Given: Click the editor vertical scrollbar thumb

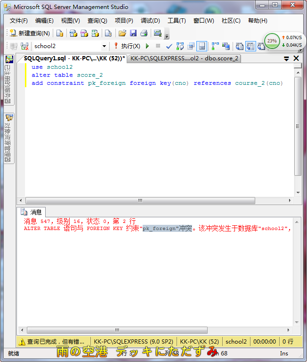Looking at the screenshot, I should [x=298, y=126].
